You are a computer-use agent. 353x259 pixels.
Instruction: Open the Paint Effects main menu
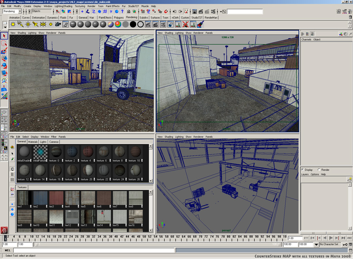113,6
